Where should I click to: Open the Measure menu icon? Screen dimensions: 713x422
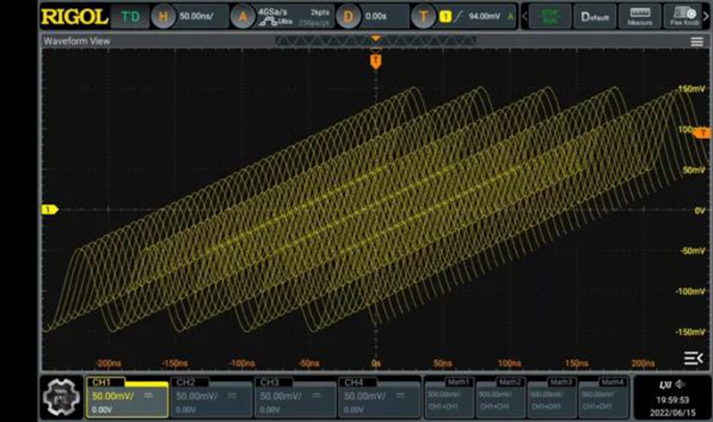(640, 17)
